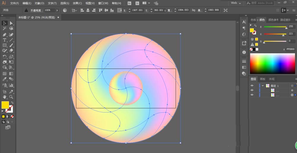Select the Line Segment tool

11,40
